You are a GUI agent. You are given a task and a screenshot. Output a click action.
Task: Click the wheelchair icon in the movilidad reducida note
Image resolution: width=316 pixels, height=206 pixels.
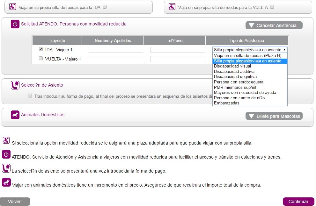tap(6, 140)
